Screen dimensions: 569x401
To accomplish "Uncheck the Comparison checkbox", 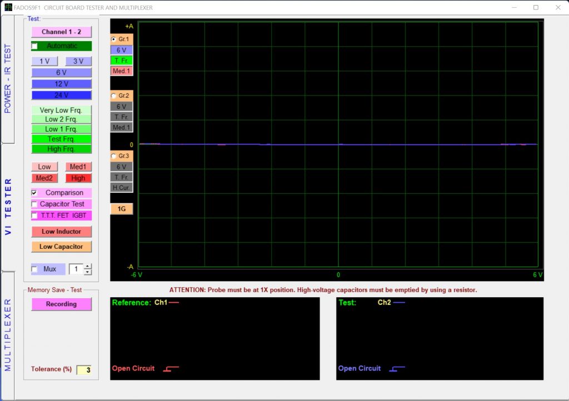I will pyautogui.click(x=34, y=193).
